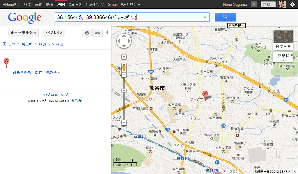Open ニュース in the top bar
Screen dimensions: 298x174
click(75, 4)
